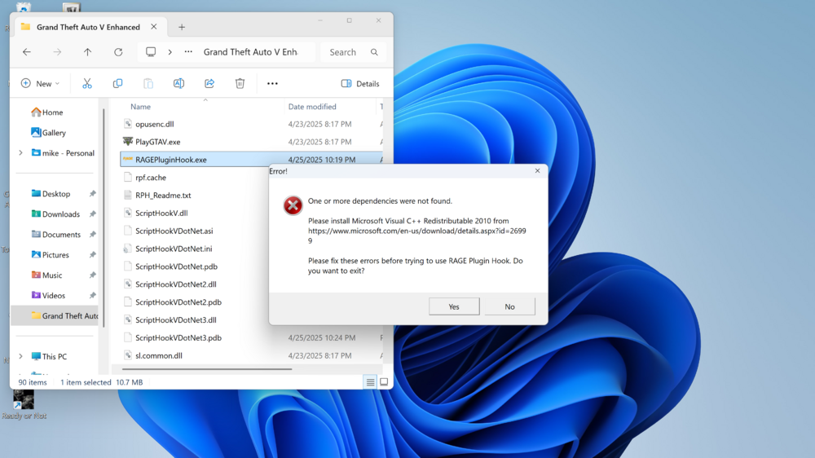This screenshot has width=815, height=458.
Task: Open the New dropdown menu
Action: 40,83
